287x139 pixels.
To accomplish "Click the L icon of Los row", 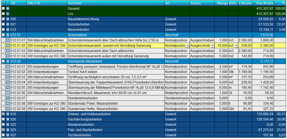I will click(x=8, y=14).
